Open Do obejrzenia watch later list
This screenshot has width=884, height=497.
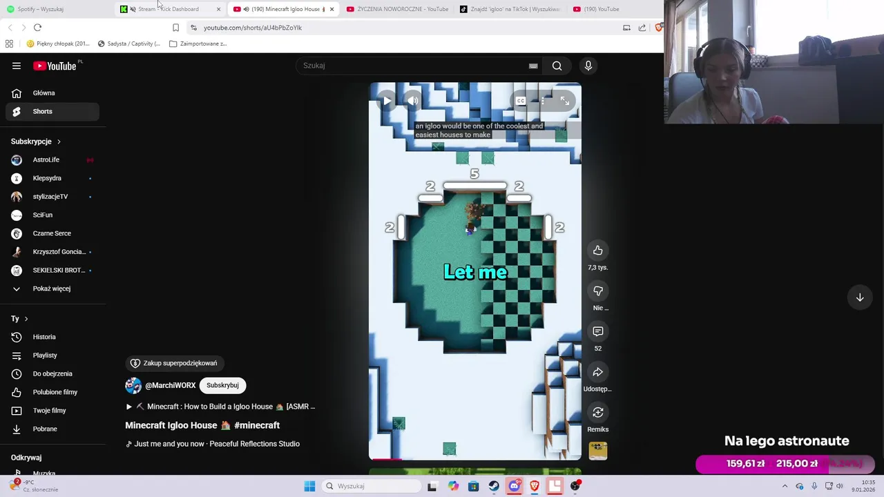[x=52, y=373]
